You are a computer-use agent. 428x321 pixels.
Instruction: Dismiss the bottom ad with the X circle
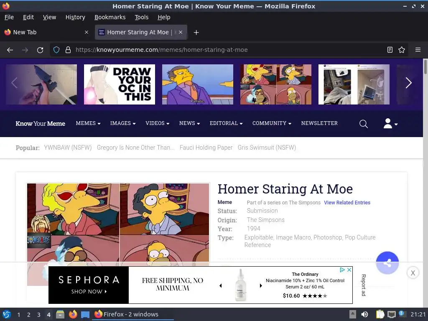[x=413, y=273]
